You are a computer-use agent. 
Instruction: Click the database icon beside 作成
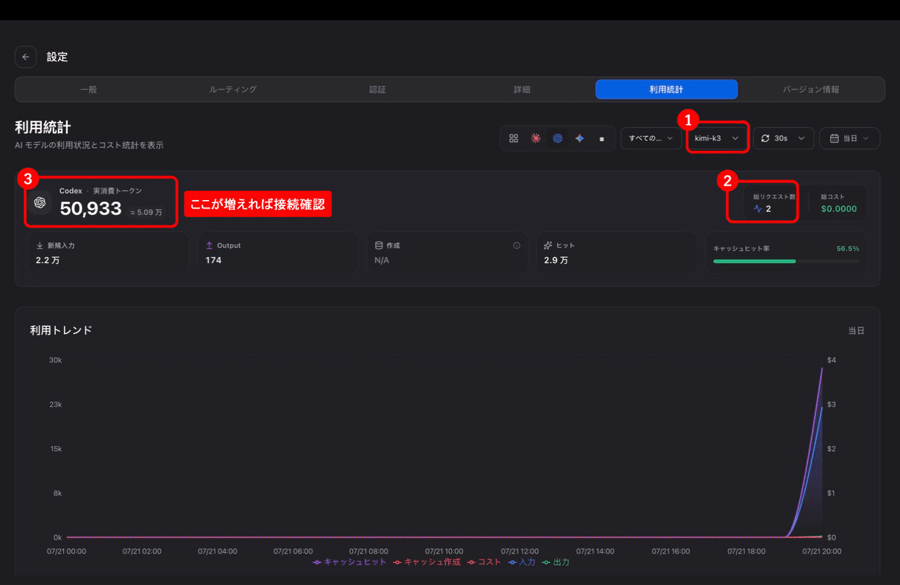[378, 245]
